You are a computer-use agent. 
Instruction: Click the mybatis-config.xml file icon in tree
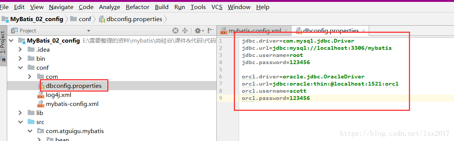41,104
